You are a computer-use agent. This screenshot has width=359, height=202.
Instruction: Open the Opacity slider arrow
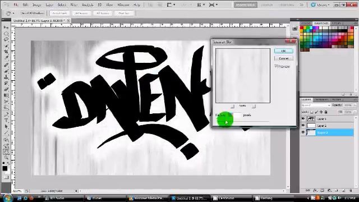[355, 105]
